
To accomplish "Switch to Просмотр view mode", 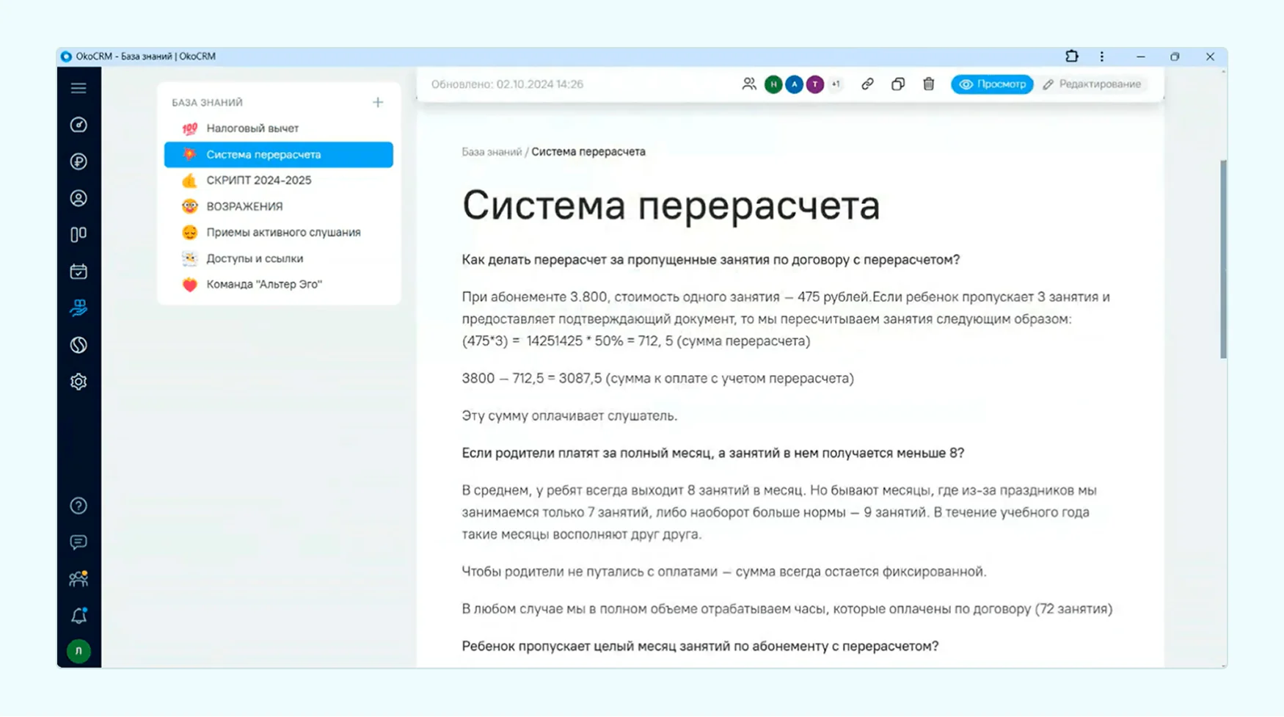I will point(992,84).
